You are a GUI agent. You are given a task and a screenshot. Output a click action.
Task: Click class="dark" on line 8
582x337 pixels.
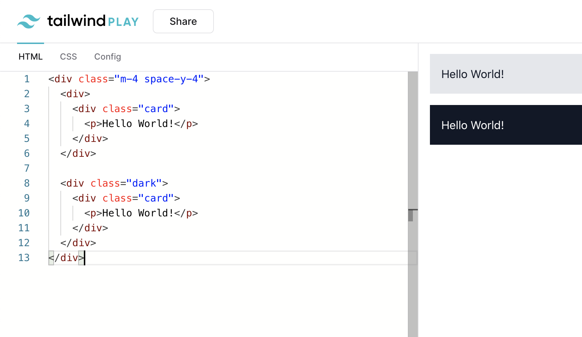coord(126,183)
